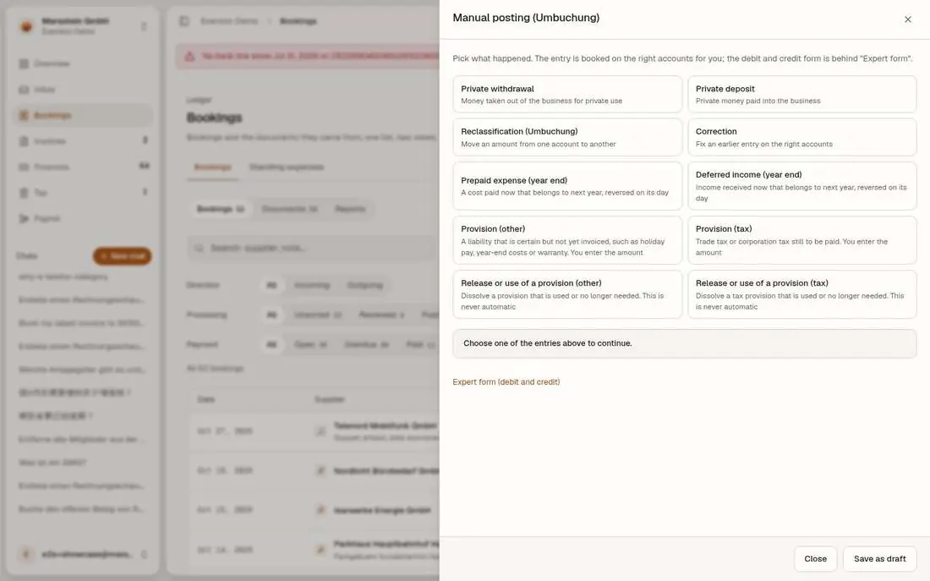Click the Supplier column header in the bookings table
The height and width of the screenshot is (581, 930).
[x=329, y=399]
